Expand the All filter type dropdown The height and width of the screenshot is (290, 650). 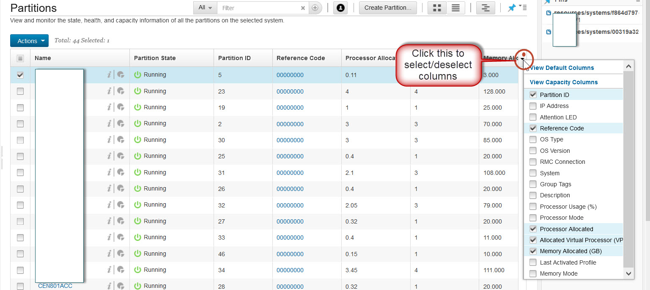click(x=205, y=8)
